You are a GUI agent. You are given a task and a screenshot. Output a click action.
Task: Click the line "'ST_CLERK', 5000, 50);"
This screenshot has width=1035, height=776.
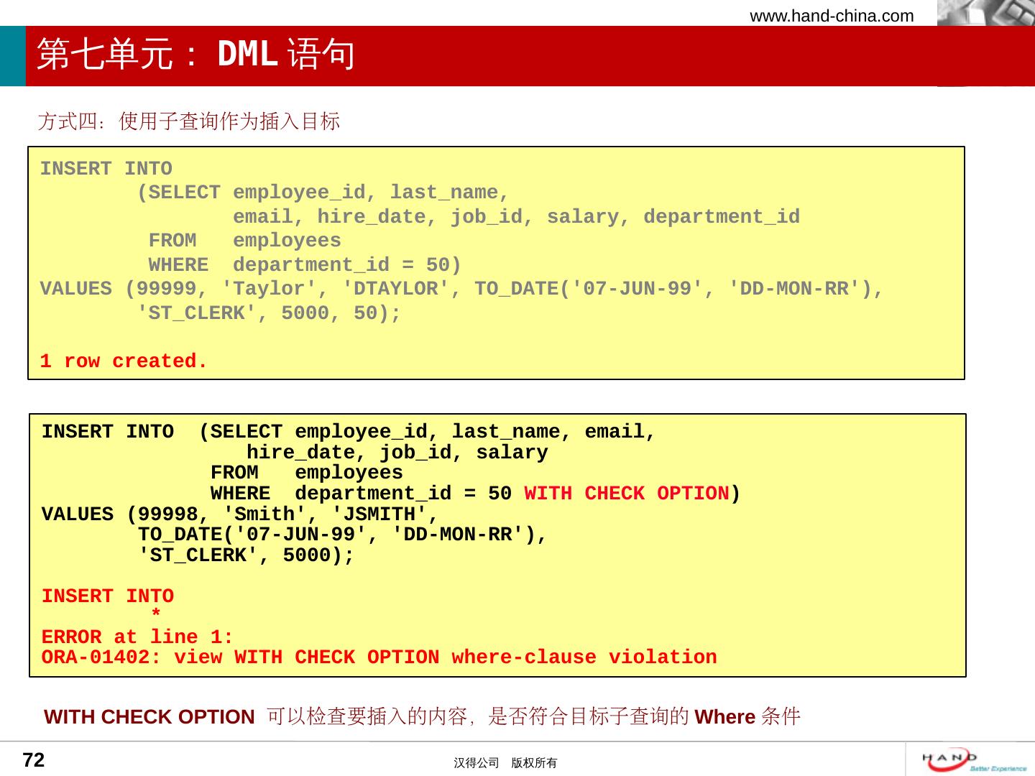tap(269, 313)
